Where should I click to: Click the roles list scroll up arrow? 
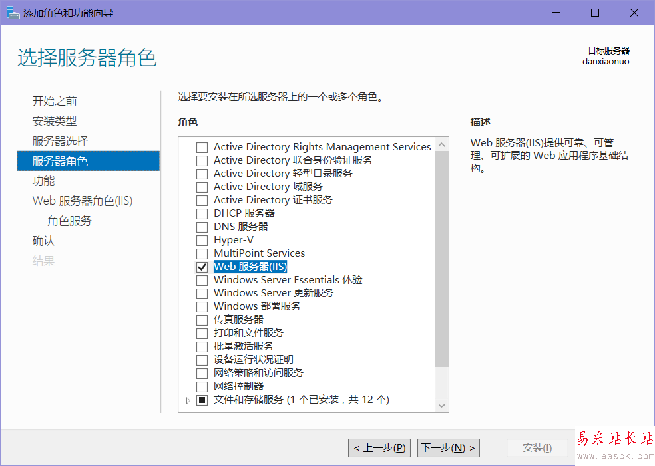(441, 145)
